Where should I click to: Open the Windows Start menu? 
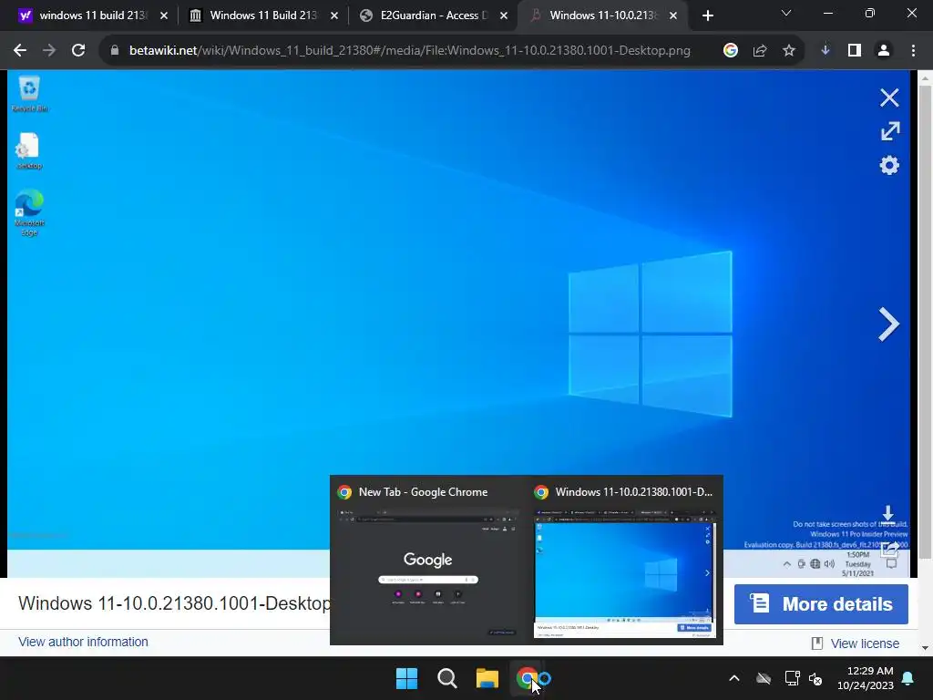click(x=407, y=678)
